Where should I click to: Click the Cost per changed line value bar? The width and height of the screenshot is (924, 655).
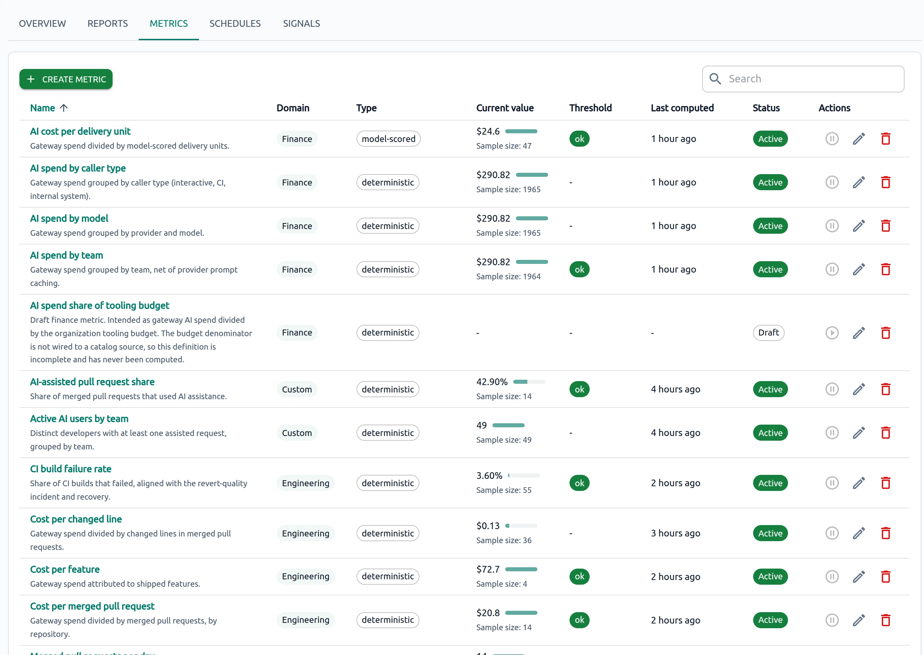pos(521,525)
